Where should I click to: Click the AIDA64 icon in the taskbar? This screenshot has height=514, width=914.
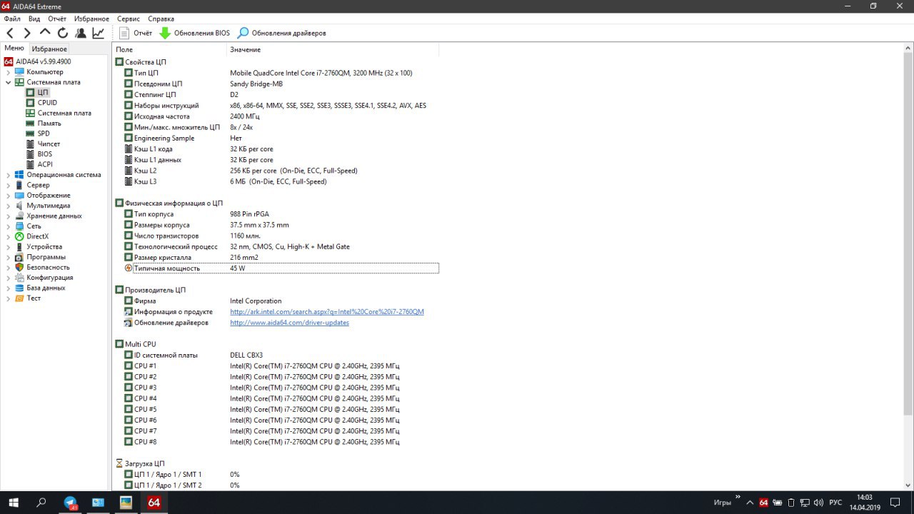[154, 503]
